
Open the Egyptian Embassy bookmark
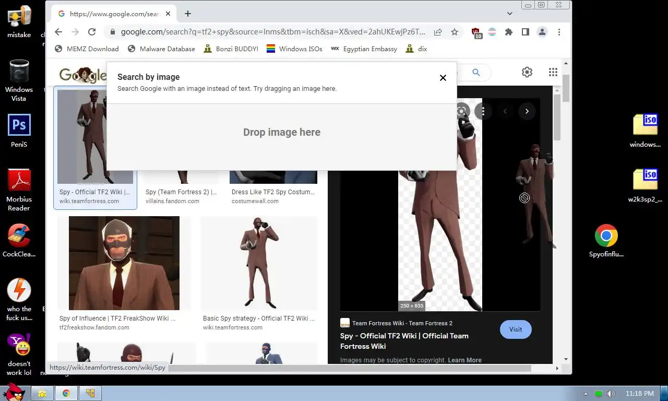[x=364, y=49]
